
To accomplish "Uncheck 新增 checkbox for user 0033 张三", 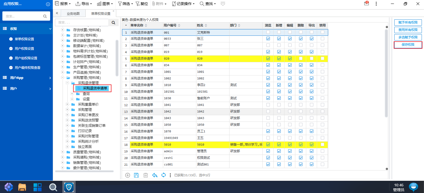I will (279, 39).
